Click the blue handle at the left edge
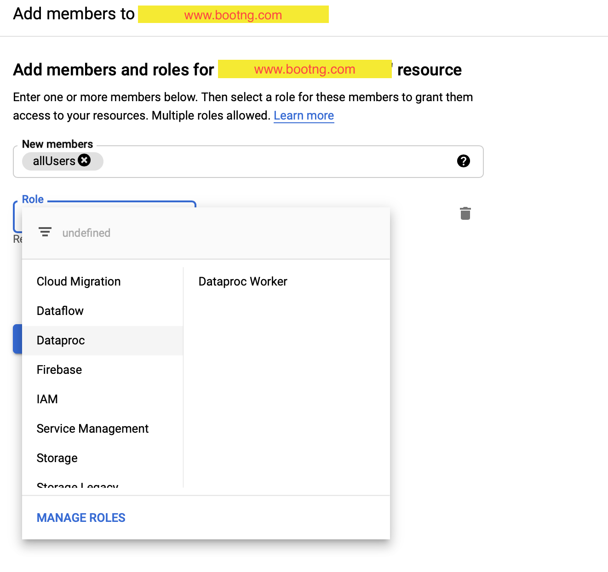 click(x=17, y=339)
